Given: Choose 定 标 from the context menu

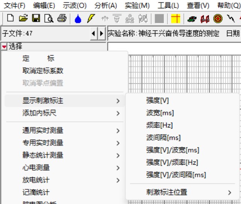Looking at the screenshot, I should (65, 58).
